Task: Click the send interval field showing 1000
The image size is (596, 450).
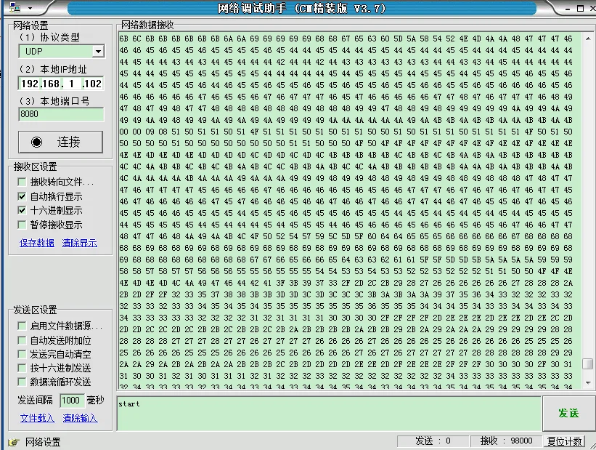Action: 71,400
